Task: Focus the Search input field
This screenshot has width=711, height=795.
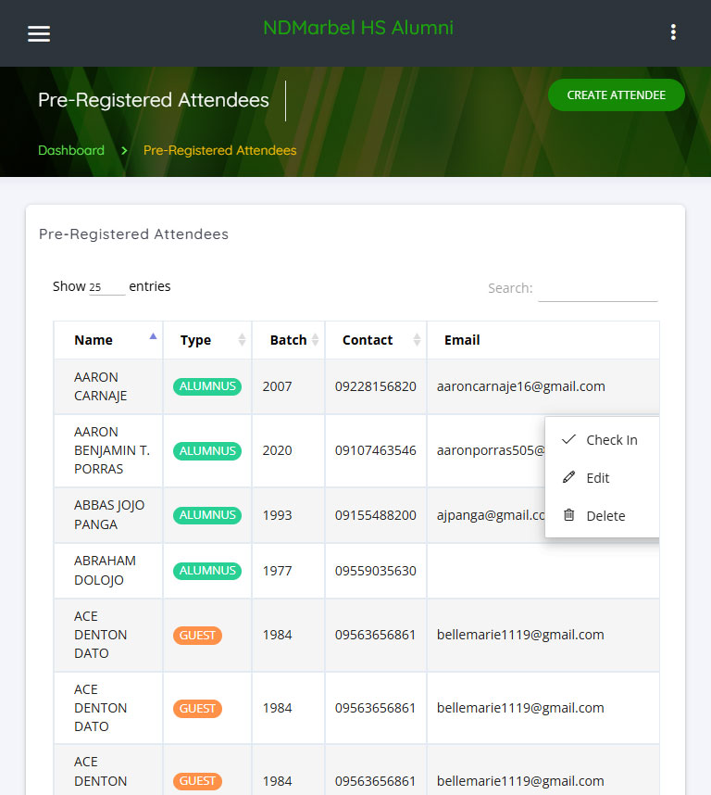Action: (597, 289)
